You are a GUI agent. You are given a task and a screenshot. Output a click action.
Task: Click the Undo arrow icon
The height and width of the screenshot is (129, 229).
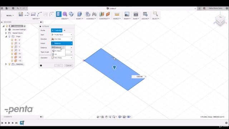[x=18, y=8]
